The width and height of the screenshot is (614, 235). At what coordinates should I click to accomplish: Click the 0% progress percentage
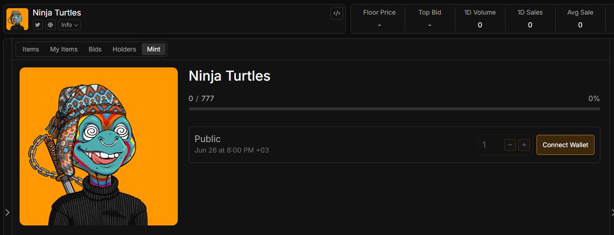pyautogui.click(x=594, y=98)
